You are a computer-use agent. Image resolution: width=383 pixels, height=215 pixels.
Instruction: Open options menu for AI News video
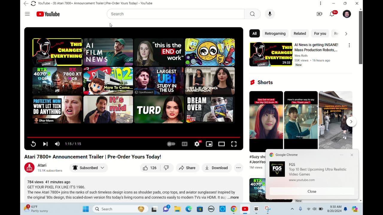pos(349,45)
